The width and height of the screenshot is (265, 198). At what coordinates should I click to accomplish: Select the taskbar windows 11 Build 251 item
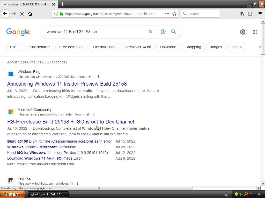point(48,194)
